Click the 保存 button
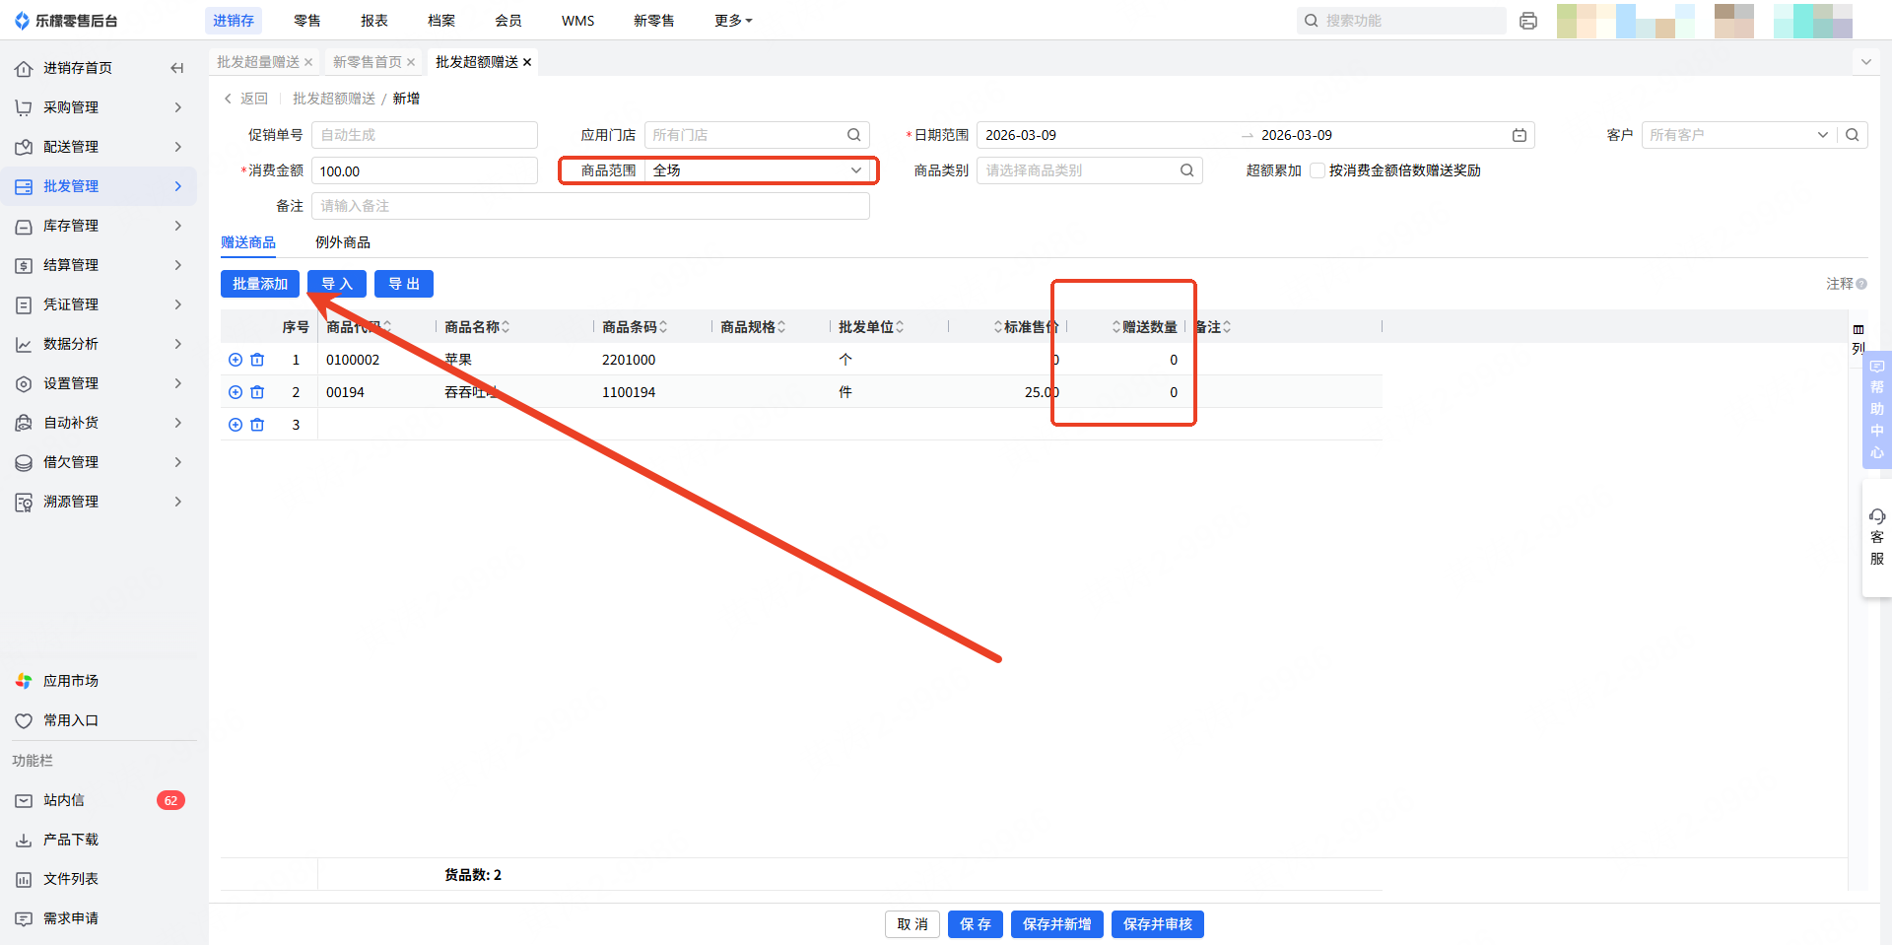The image size is (1892, 945). click(x=976, y=924)
